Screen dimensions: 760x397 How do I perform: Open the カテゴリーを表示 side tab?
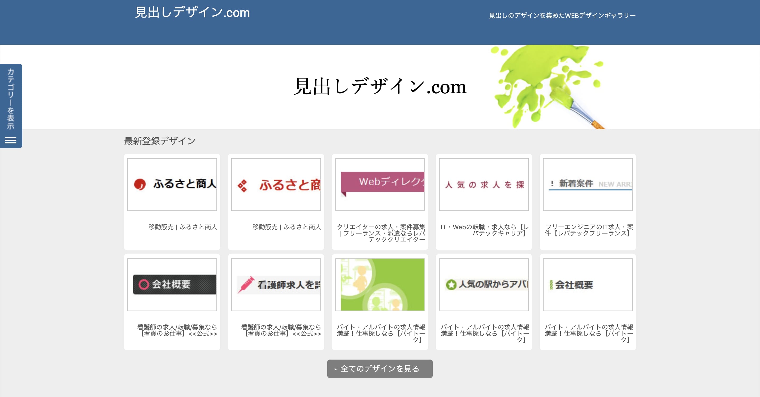(x=11, y=99)
